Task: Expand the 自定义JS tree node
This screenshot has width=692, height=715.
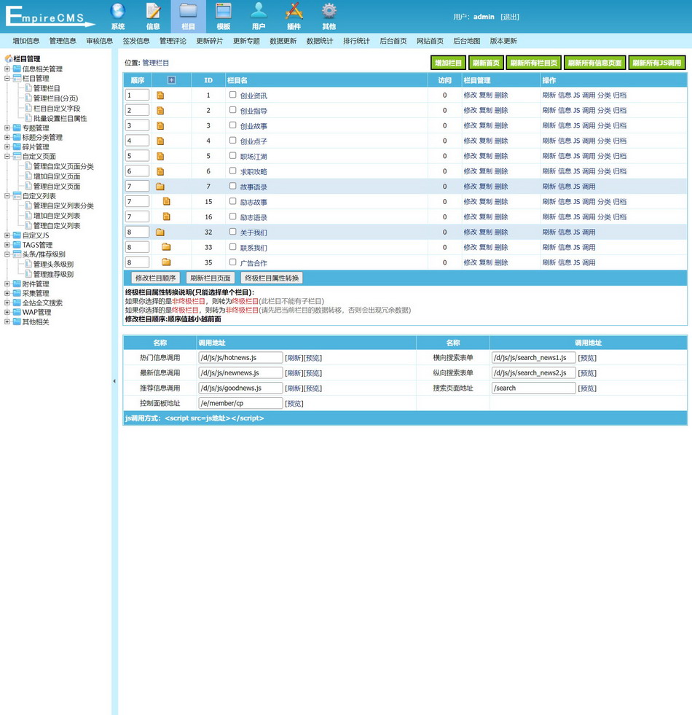Action: pos(7,235)
